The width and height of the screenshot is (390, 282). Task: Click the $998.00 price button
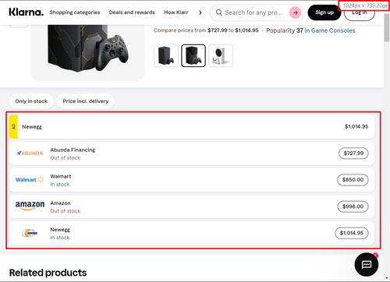click(353, 206)
